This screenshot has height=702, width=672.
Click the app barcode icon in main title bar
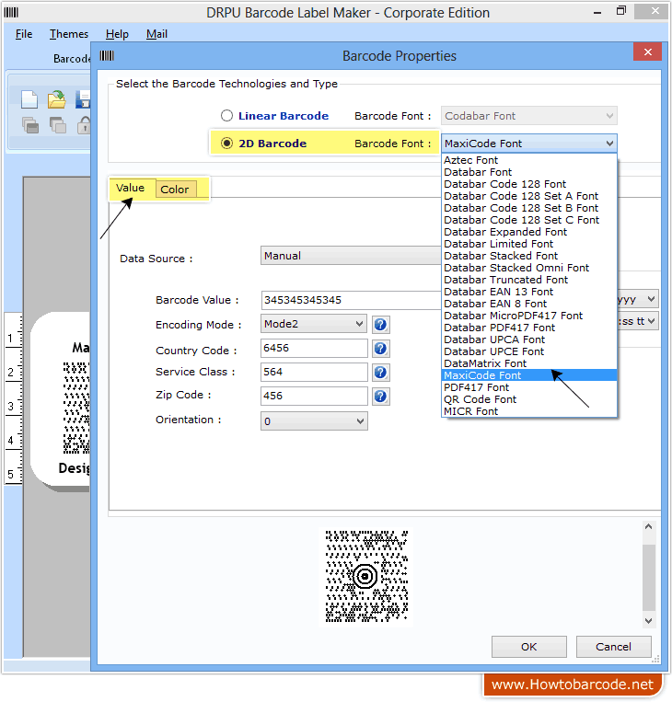click(11, 12)
